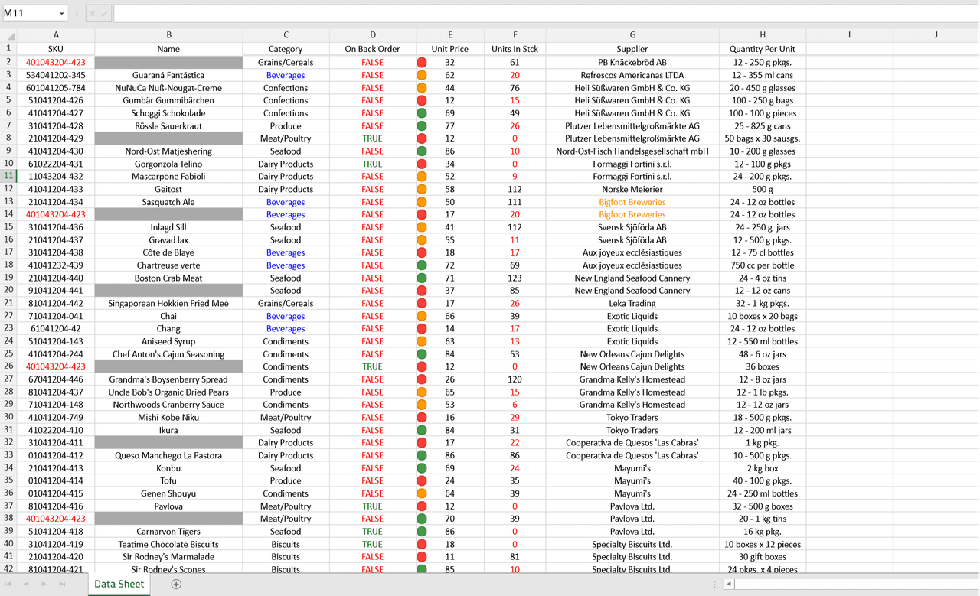The image size is (980, 596).
Task: Select column B header
Action: 168,35
